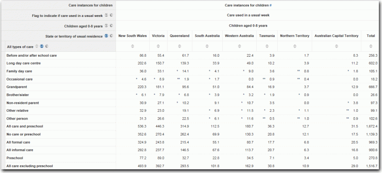Sort by the Tasmania column
This screenshot has width=382, height=173.
[267, 46]
